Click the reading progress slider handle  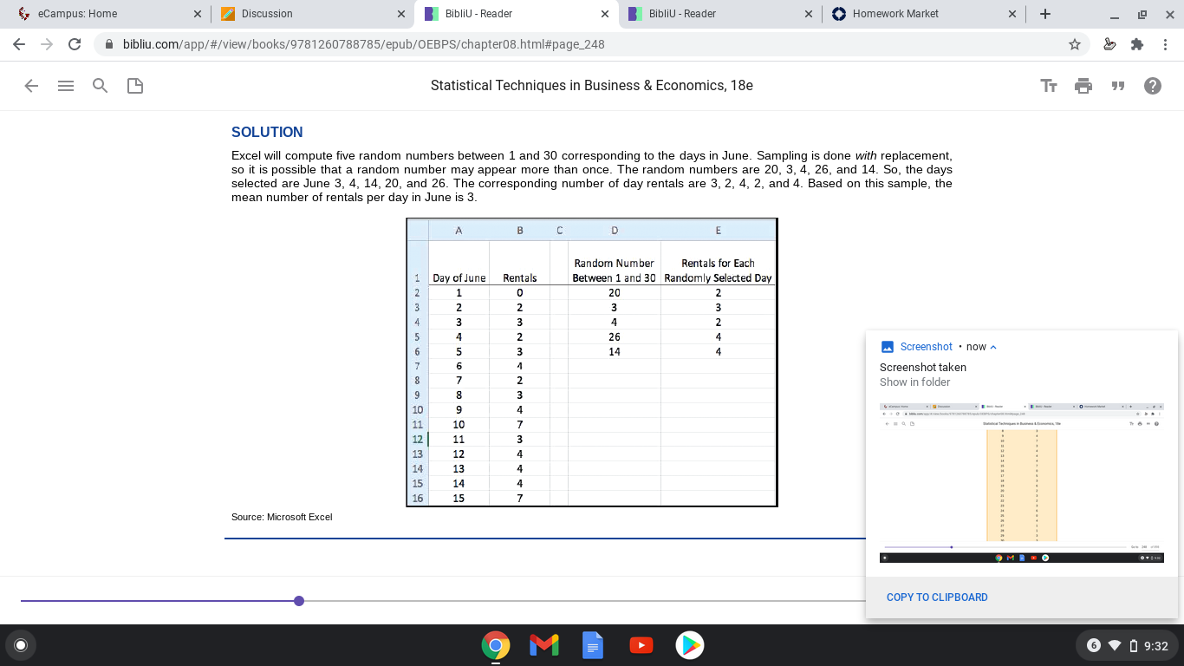pyautogui.click(x=299, y=601)
